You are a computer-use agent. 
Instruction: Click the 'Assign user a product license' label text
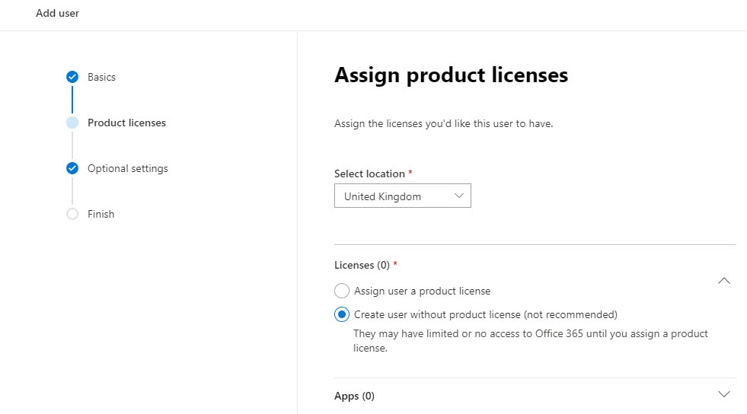pos(422,291)
